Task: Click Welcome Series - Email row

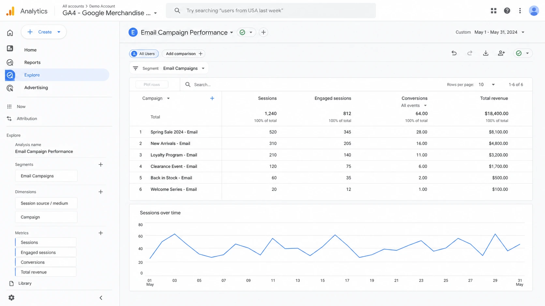Action: 331,189
